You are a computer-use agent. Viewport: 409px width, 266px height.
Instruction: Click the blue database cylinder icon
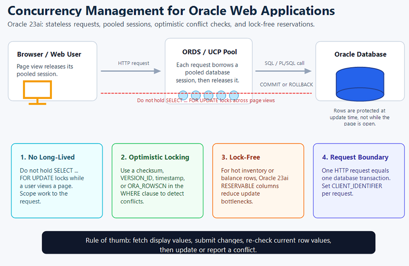coord(360,84)
